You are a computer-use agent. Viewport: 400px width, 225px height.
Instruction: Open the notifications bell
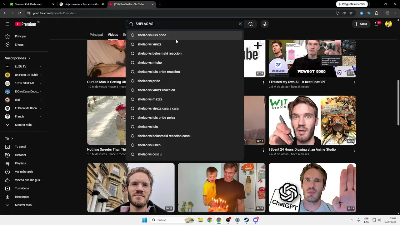[x=377, y=24]
